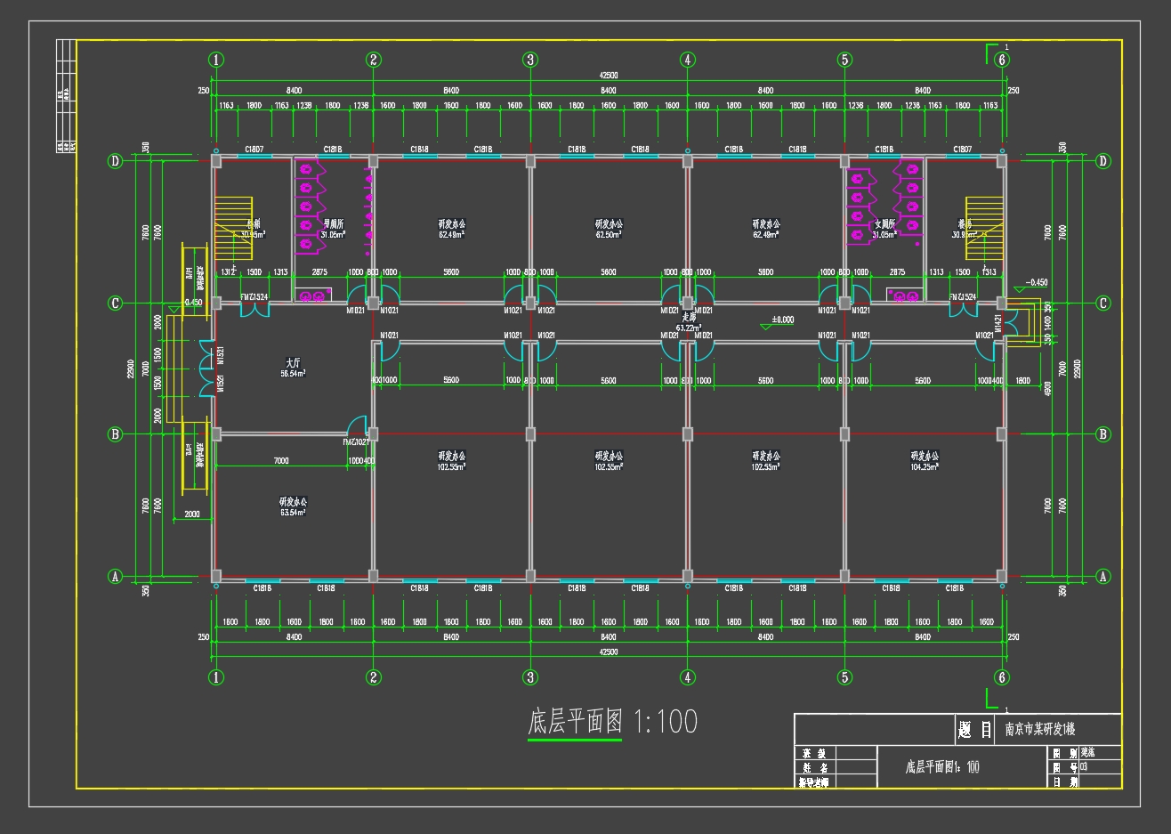Select axis bubble A on the right side
The width and height of the screenshot is (1171, 834).
point(1103,577)
